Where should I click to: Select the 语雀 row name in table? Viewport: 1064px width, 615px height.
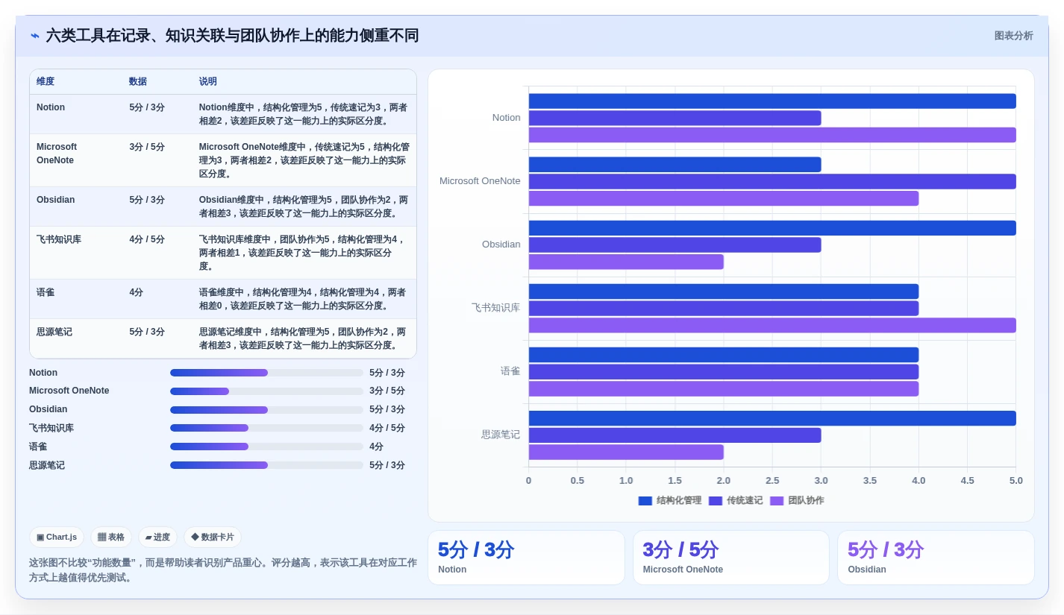46,292
